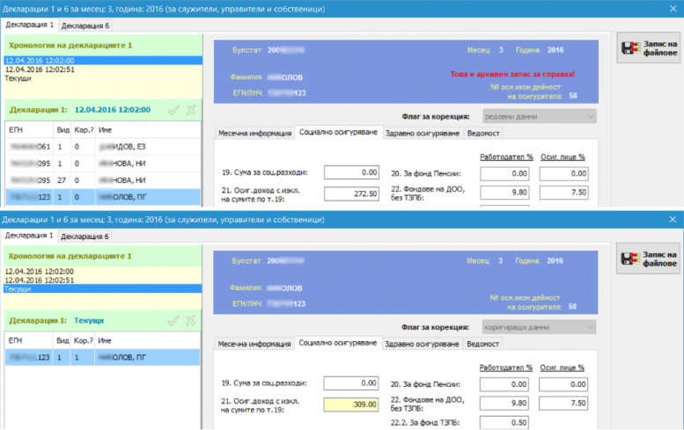The height and width of the screenshot is (430, 684).
Task: Click employer 9.80 field in lower window
Action: [504, 404]
